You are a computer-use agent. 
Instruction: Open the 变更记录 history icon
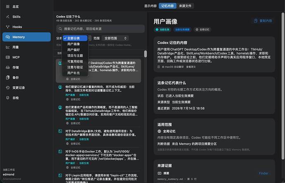click(7, 88)
